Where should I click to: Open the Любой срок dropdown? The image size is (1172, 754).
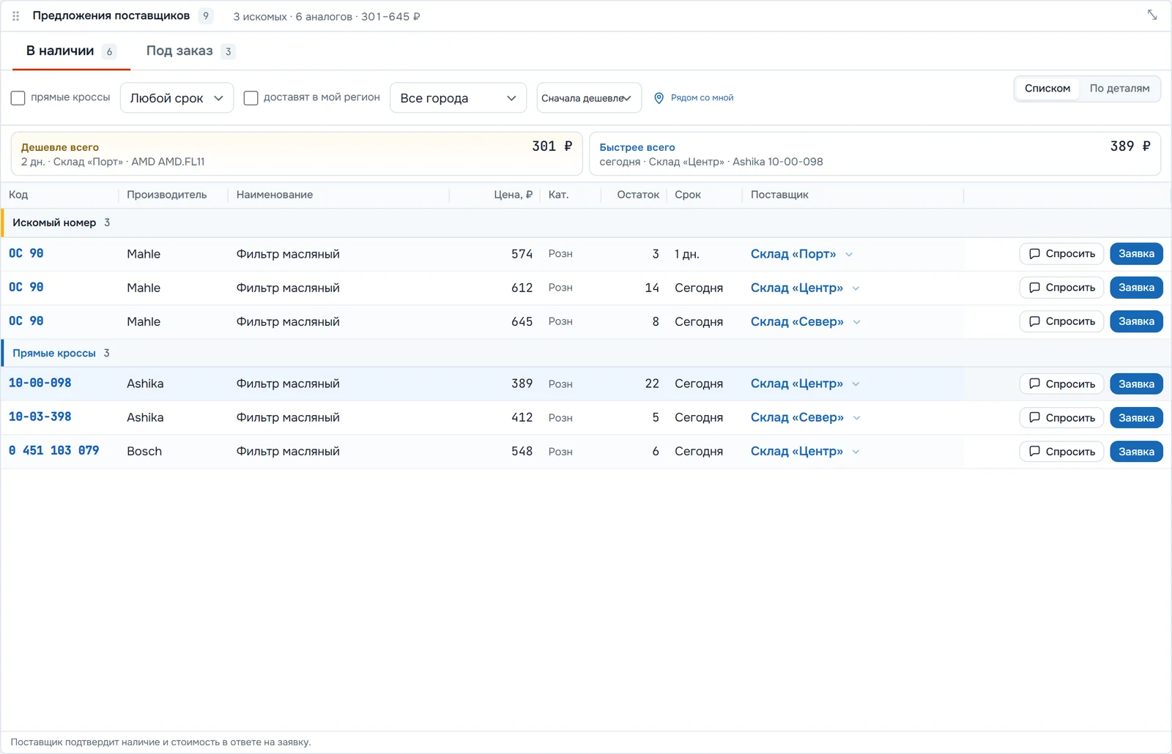[x=177, y=98]
